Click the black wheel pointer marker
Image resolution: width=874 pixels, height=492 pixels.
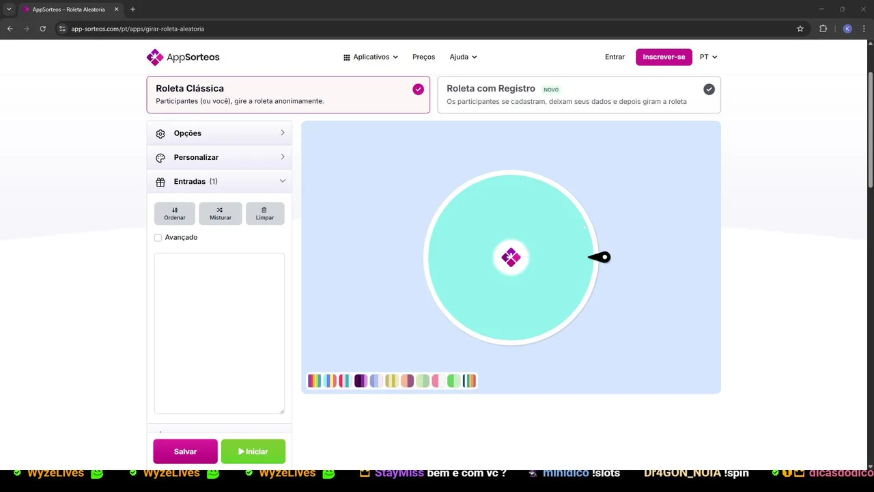point(600,258)
